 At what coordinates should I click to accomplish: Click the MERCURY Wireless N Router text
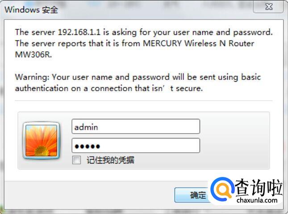[199, 43]
